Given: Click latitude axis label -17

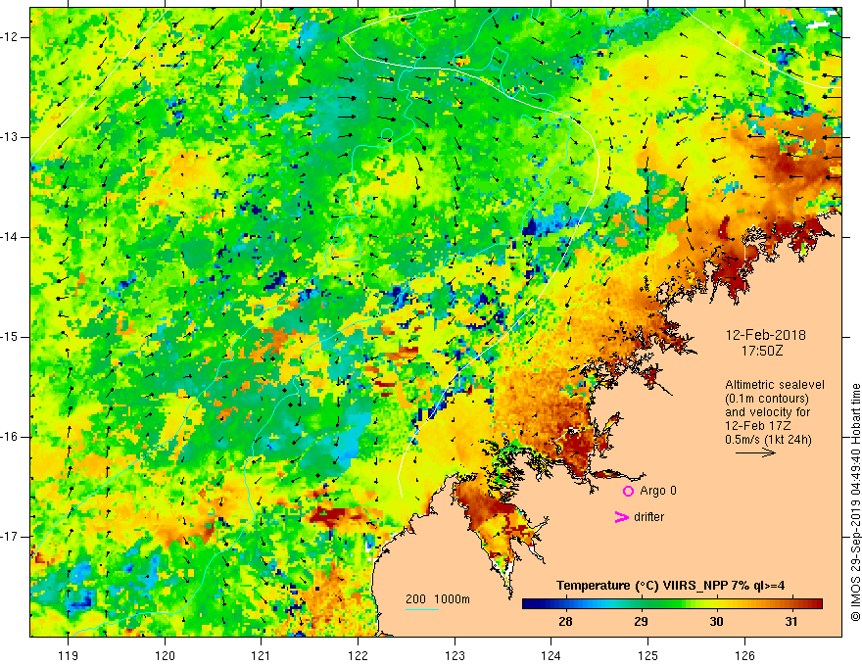Looking at the screenshot, I should coord(10,537).
